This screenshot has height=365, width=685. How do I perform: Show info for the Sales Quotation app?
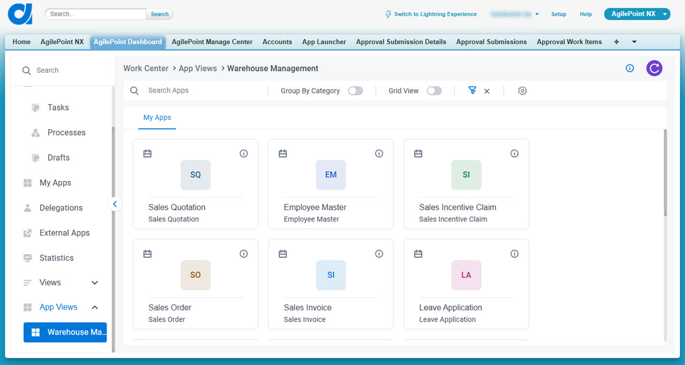tap(243, 154)
